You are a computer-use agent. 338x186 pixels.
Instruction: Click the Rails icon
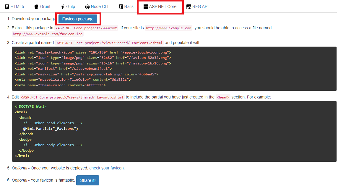121,7
